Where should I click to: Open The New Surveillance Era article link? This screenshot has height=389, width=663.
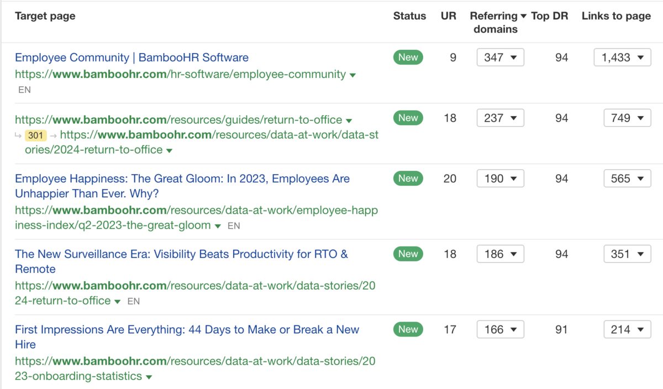[181, 254]
